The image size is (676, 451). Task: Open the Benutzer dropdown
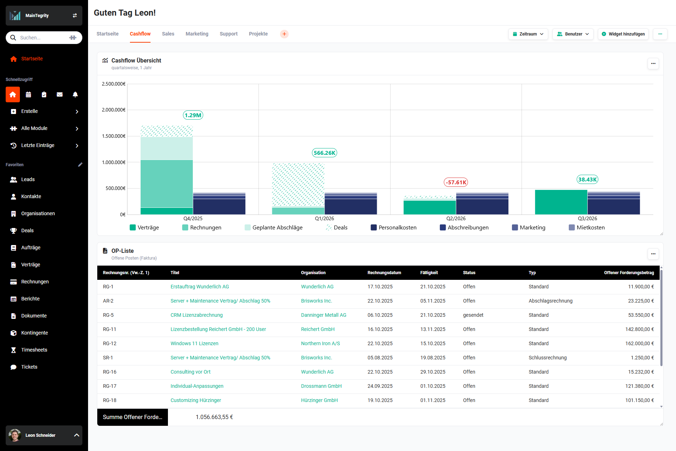tap(573, 34)
